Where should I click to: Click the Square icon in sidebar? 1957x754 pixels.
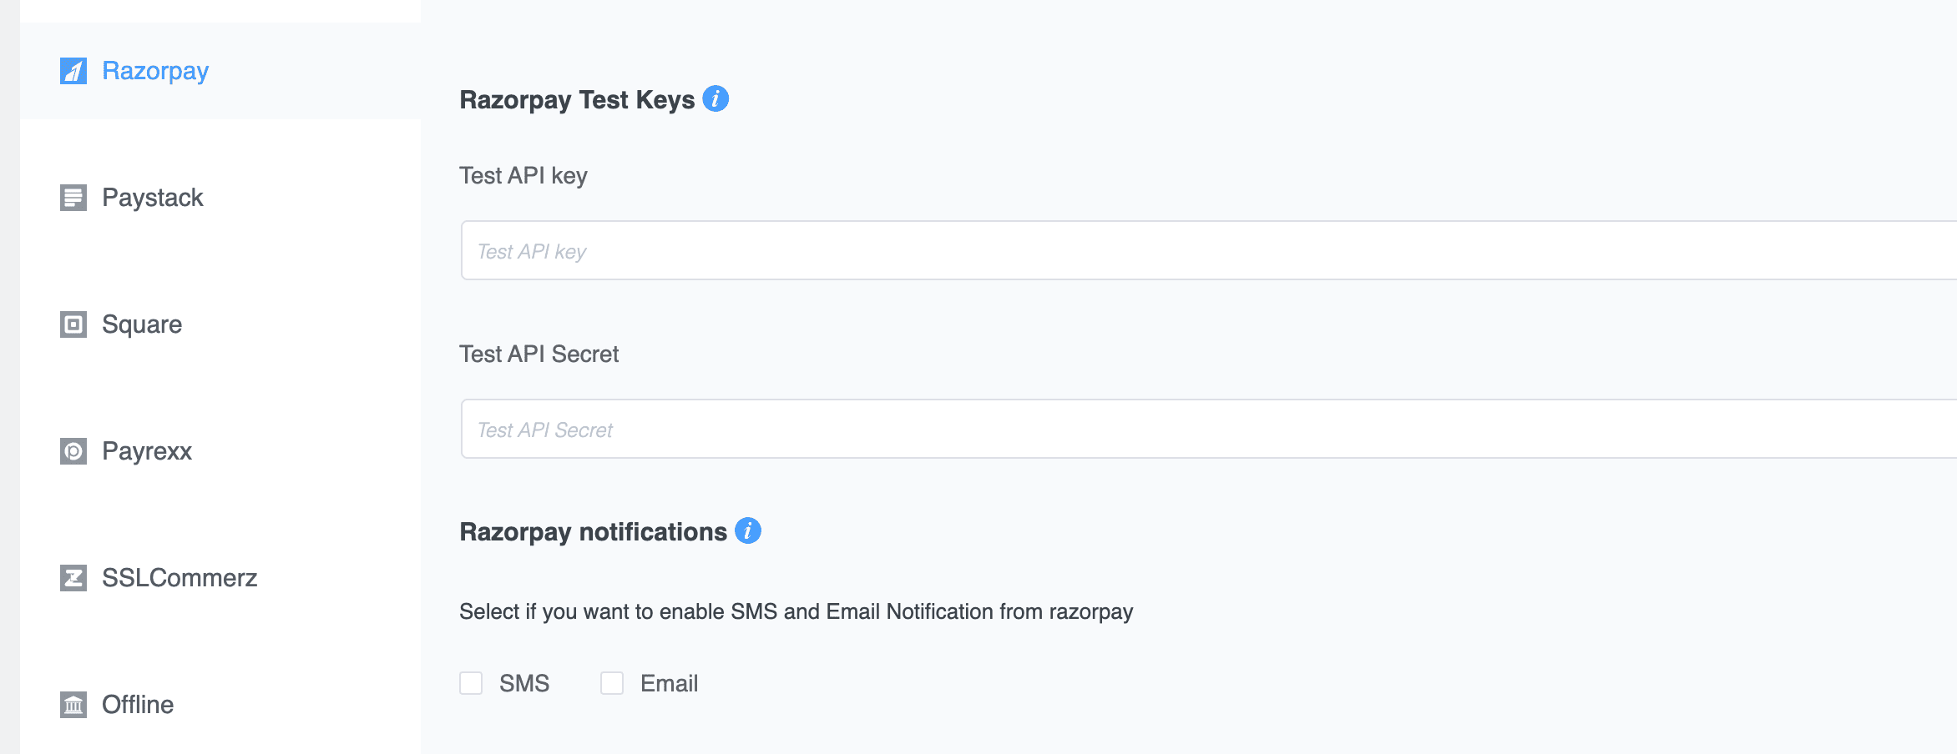coord(73,324)
